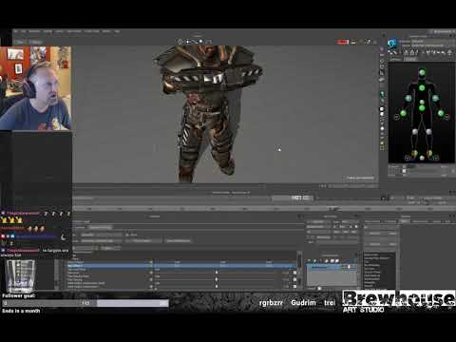Click the light gray preview box next to the black item list
The width and height of the screenshot is (456, 342).
pos(331,275)
